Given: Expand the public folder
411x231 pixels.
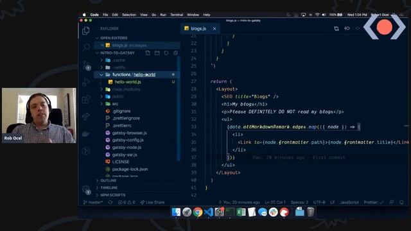Looking at the screenshot, I should point(101,96).
